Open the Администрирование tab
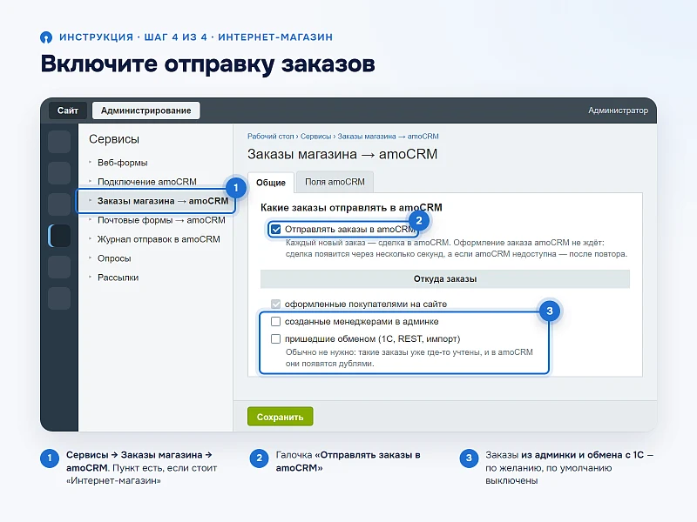The image size is (697, 522). [x=145, y=110]
